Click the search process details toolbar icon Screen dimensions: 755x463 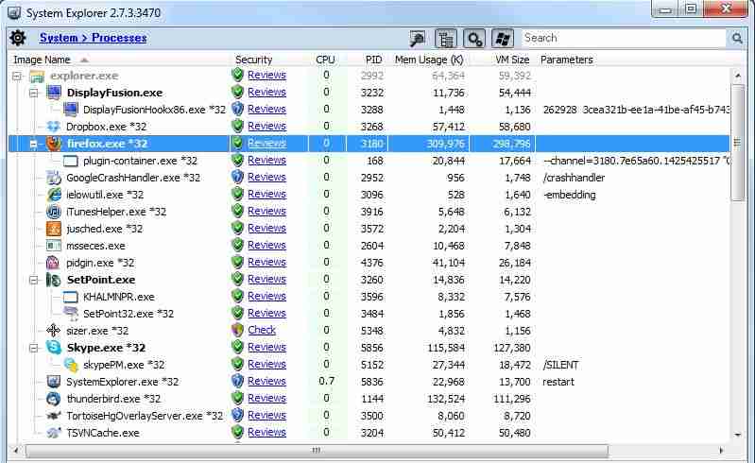tap(474, 39)
